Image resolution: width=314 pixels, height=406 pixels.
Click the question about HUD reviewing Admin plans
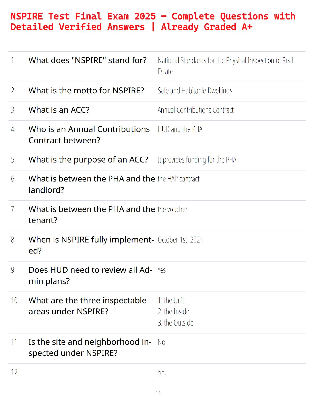(90, 276)
